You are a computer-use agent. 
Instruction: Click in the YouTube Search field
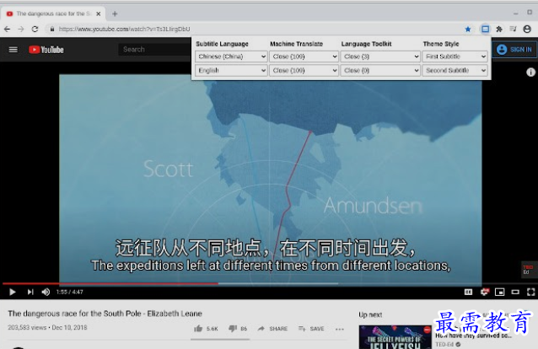tap(154, 50)
